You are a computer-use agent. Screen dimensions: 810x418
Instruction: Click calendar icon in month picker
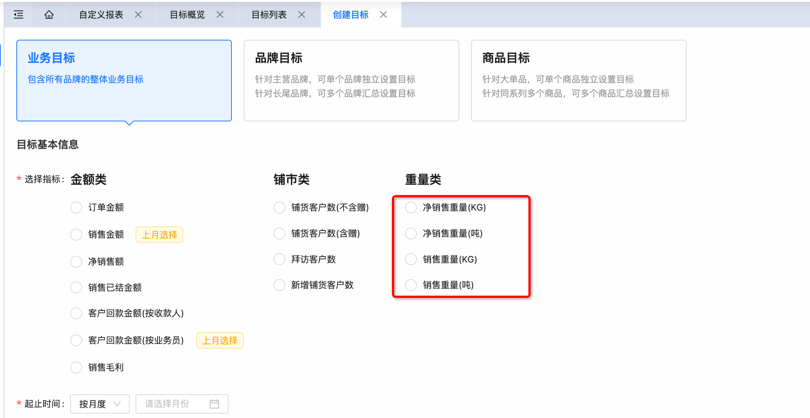point(214,404)
